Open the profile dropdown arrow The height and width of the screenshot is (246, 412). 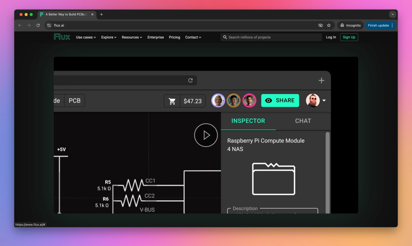click(324, 101)
